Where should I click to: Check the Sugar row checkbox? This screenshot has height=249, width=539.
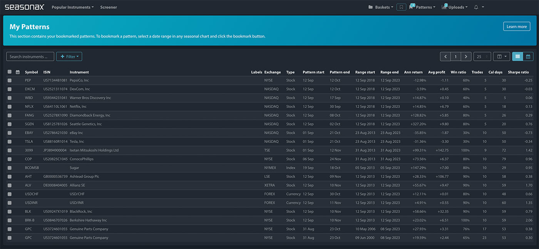(10, 168)
